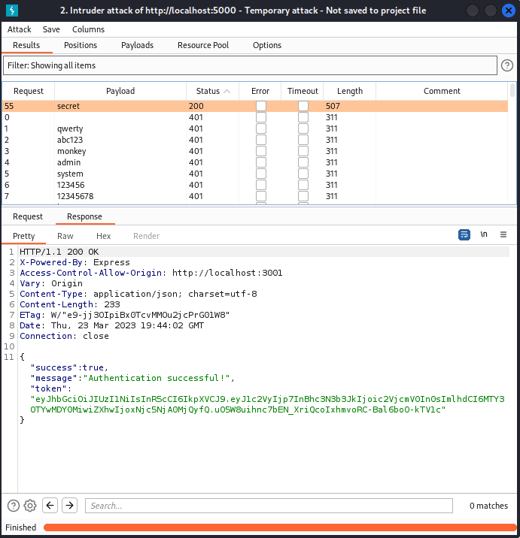Screen dimensions: 520x538
Task: Click the filter help question mark icon
Action: tap(507, 65)
